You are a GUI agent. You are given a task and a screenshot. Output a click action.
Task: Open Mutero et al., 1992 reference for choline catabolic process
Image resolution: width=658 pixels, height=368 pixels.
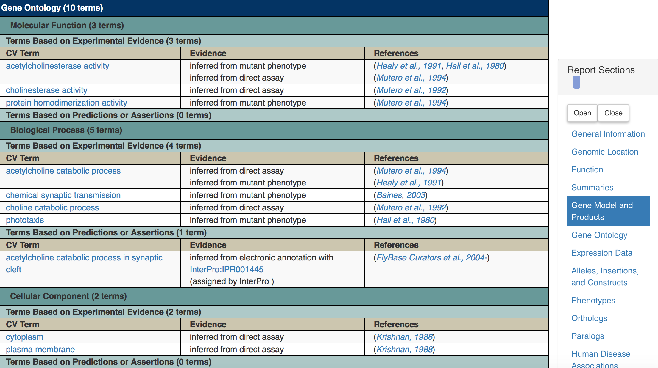tap(411, 207)
